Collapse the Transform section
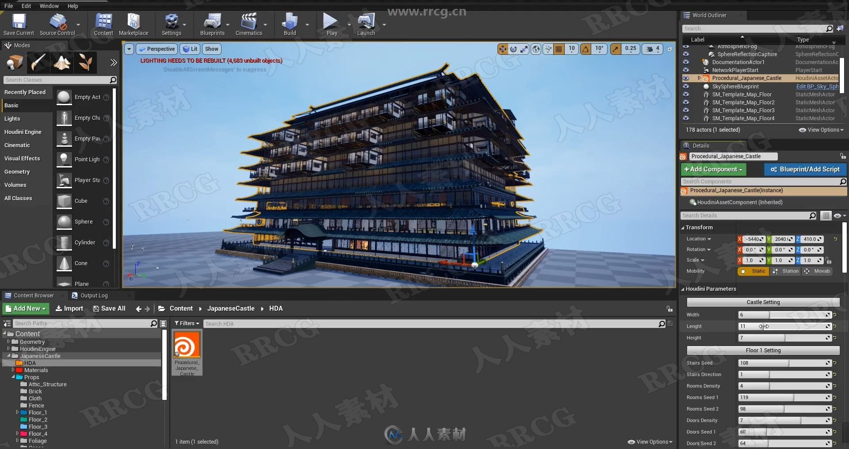This screenshot has height=449, width=849. [683, 228]
